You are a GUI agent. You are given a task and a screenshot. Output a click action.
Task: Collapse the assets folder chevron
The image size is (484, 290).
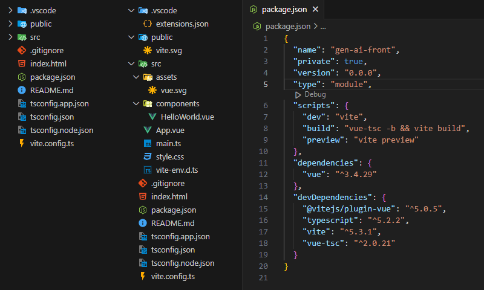pos(136,77)
